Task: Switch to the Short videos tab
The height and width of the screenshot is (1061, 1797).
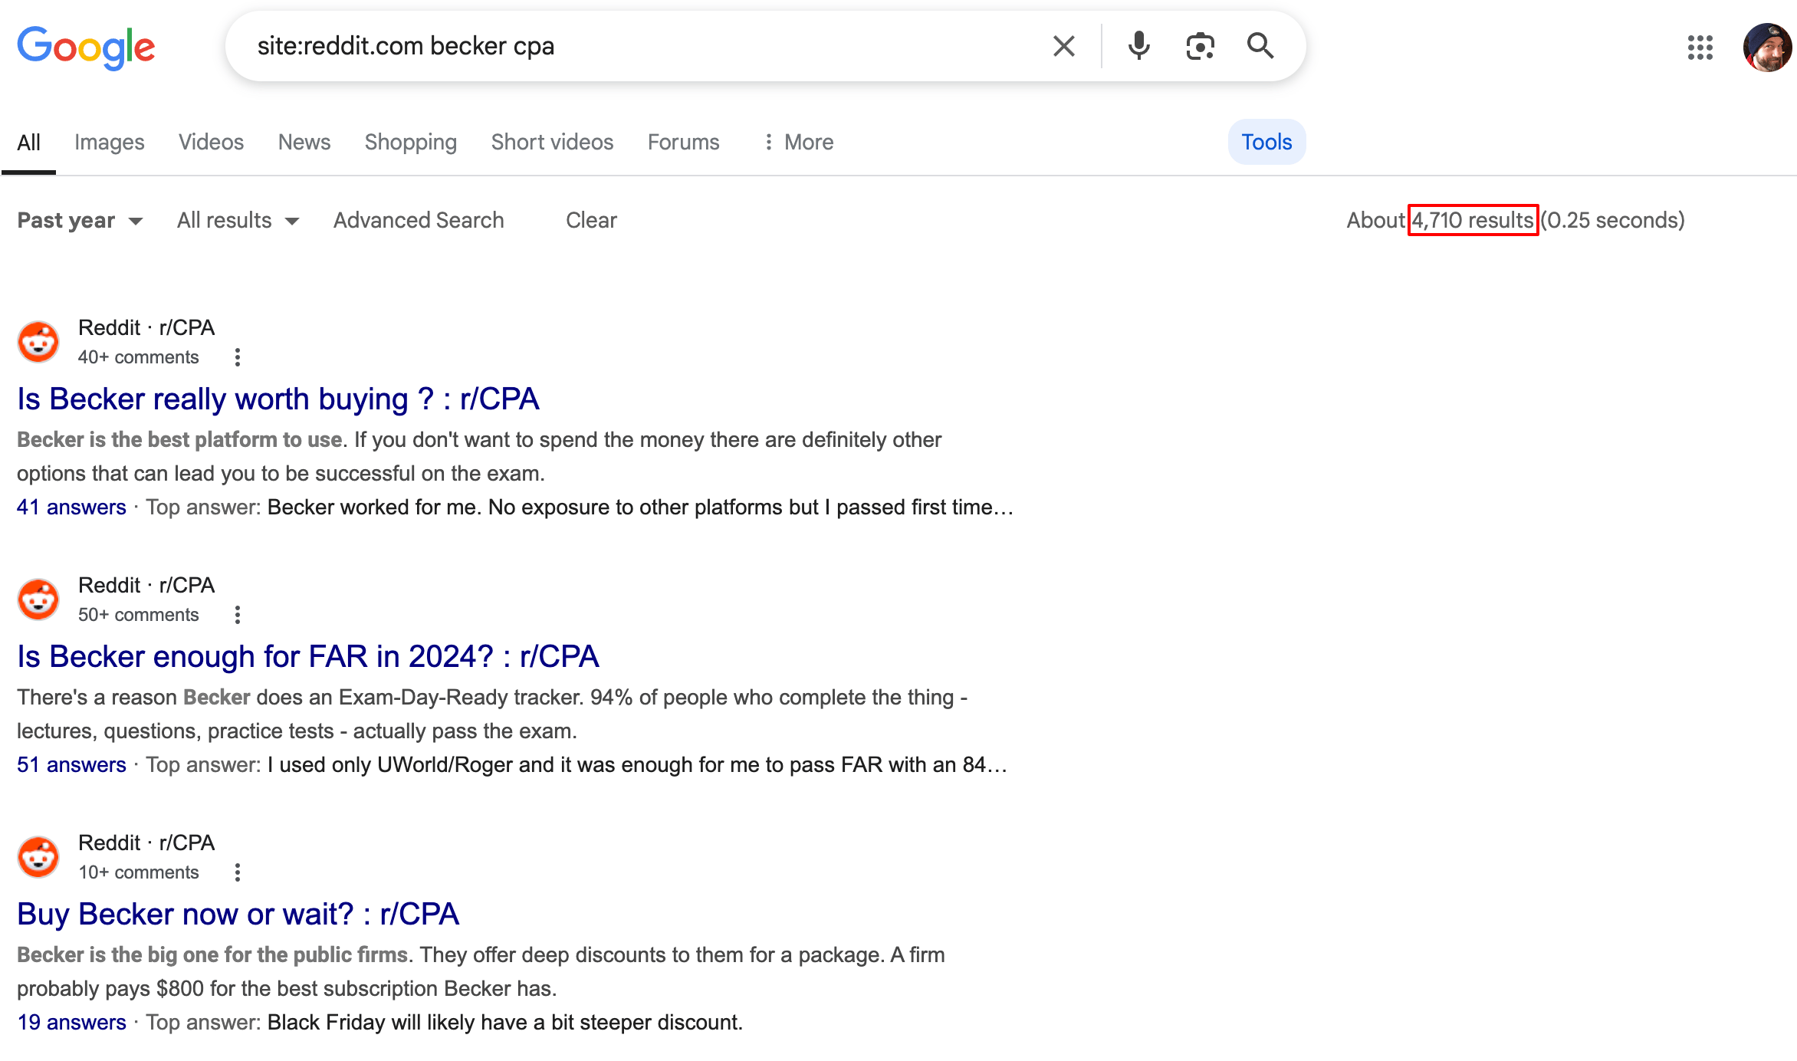Action: [552, 143]
